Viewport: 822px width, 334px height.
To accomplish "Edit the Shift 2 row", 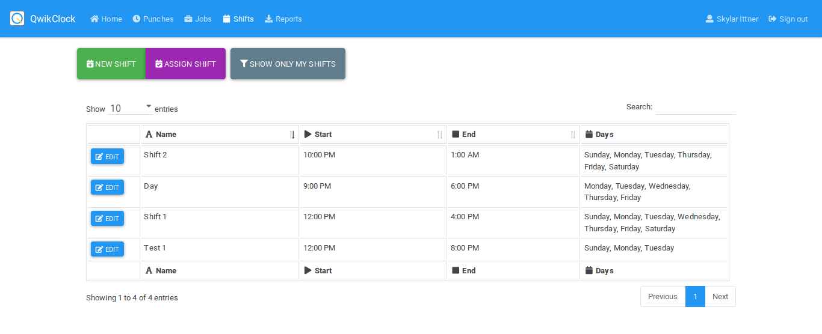I will [107, 156].
